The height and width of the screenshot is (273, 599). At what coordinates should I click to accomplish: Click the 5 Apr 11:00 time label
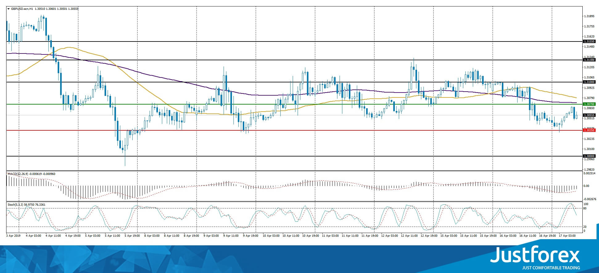112,236
